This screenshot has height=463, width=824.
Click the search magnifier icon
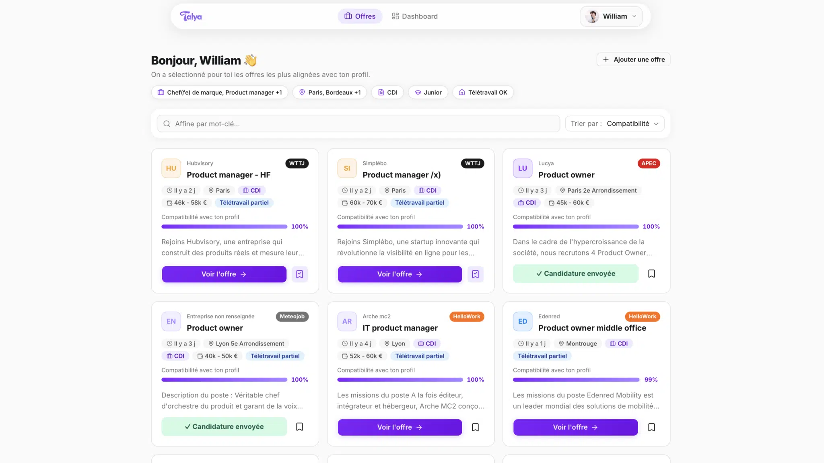tap(167, 124)
